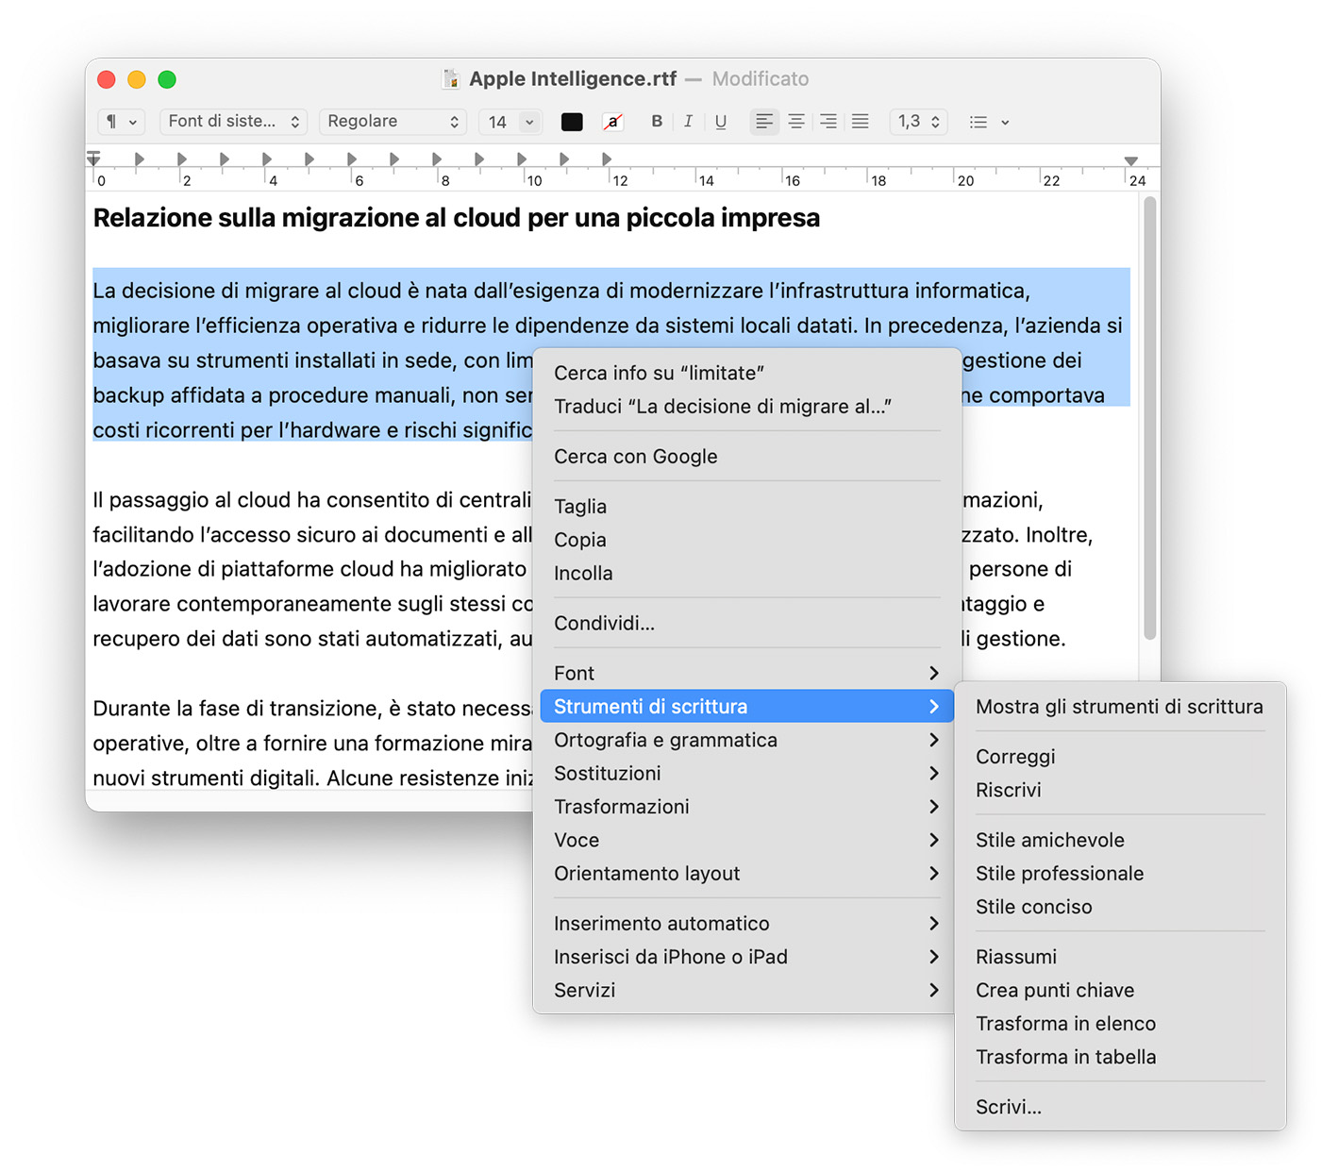
Task: Choose Riscrivi from the writing tools submenu
Action: 1009,791
